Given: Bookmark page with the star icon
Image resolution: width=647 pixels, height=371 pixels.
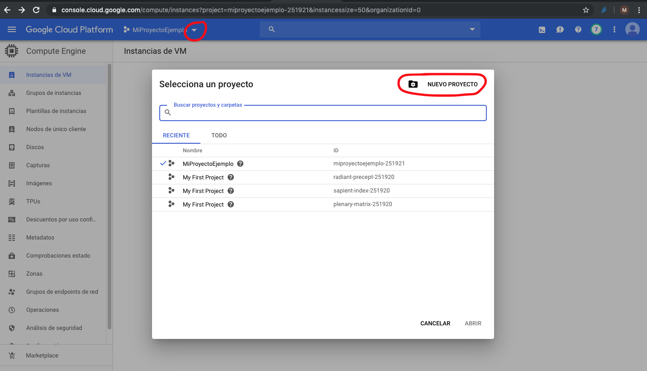Looking at the screenshot, I should pos(586,9).
